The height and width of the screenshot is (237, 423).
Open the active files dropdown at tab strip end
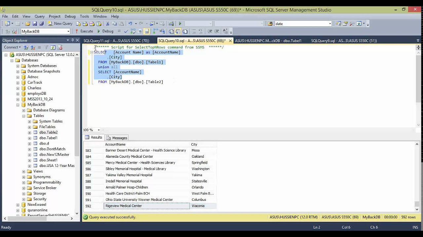(x=418, y=41)
